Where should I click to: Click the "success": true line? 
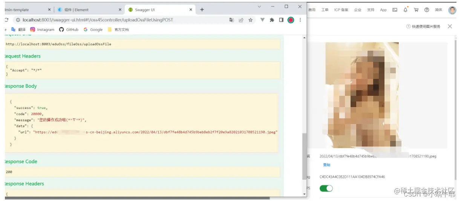click(x=31, y=108)
